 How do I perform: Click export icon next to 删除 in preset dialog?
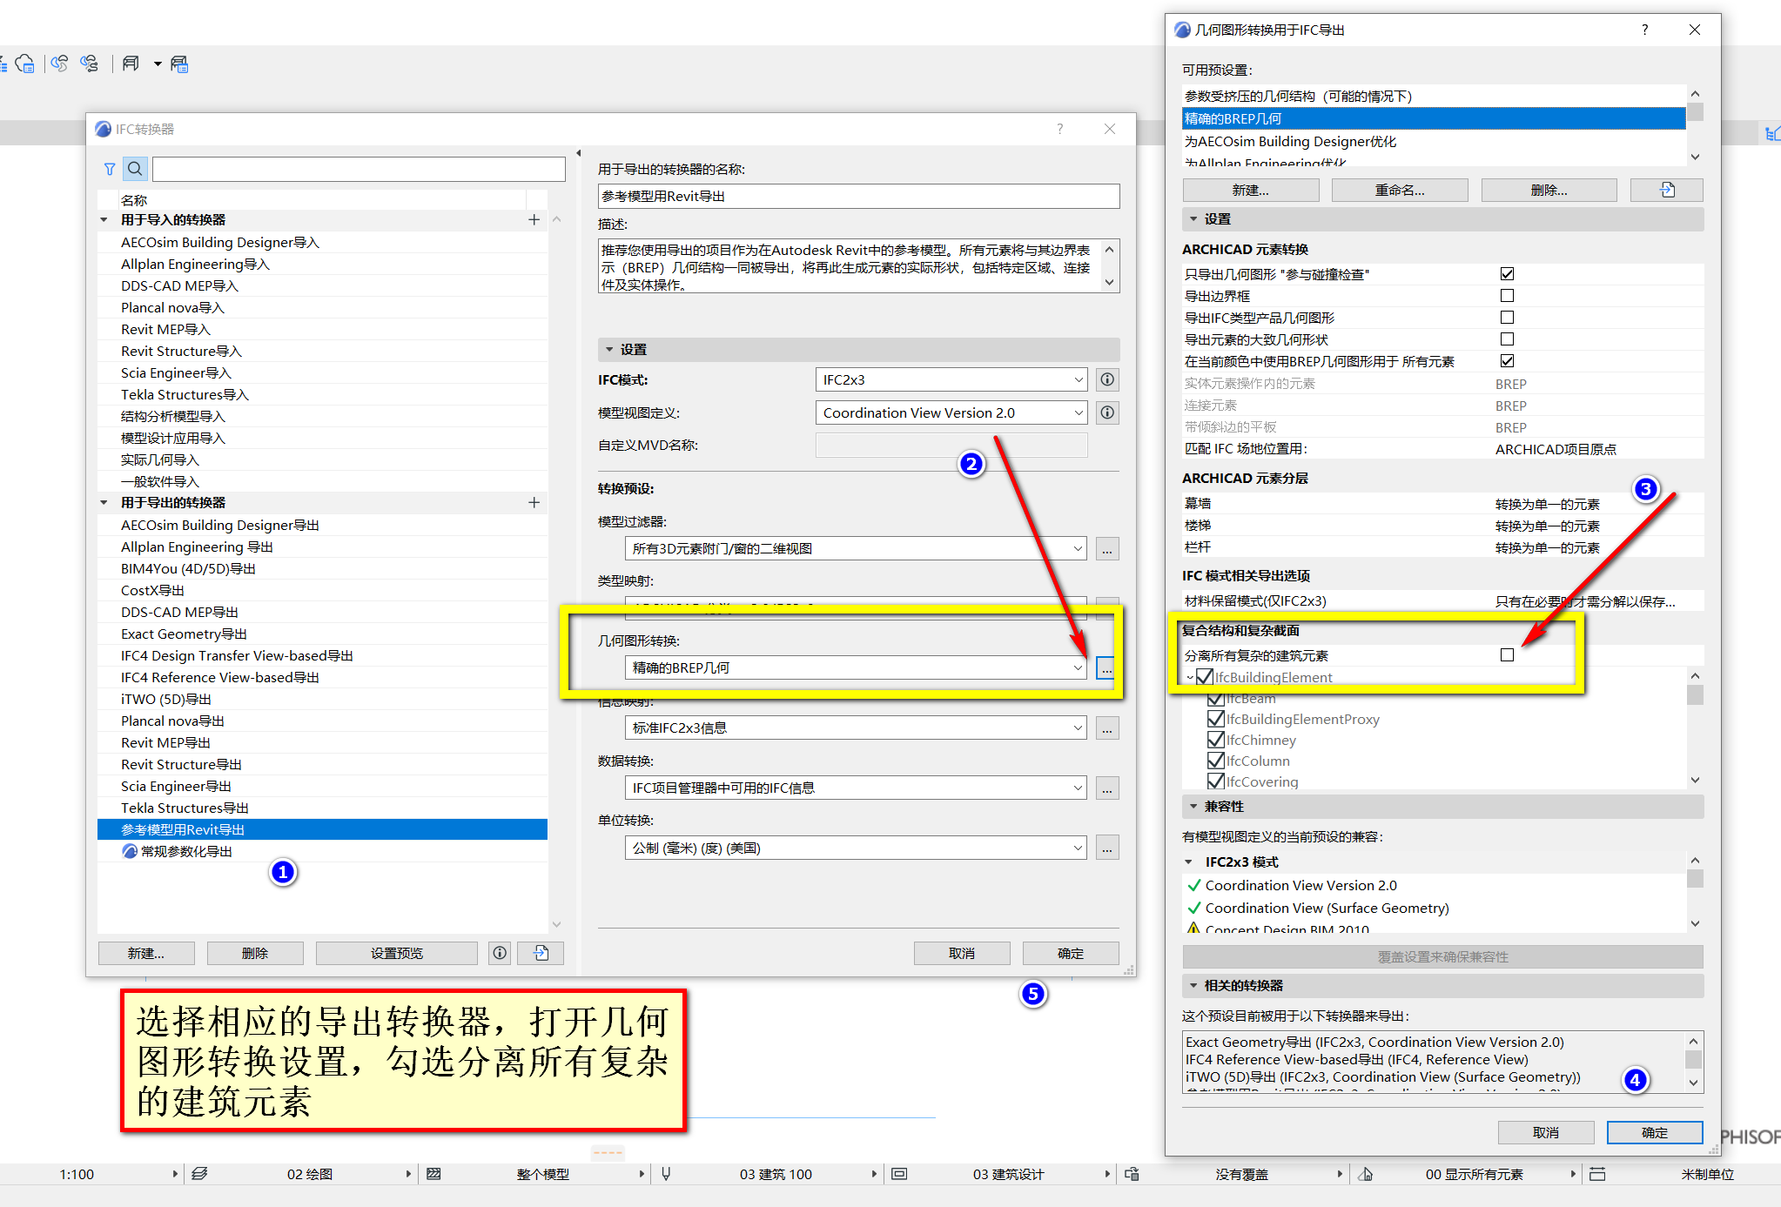(x=1666, y=190)
